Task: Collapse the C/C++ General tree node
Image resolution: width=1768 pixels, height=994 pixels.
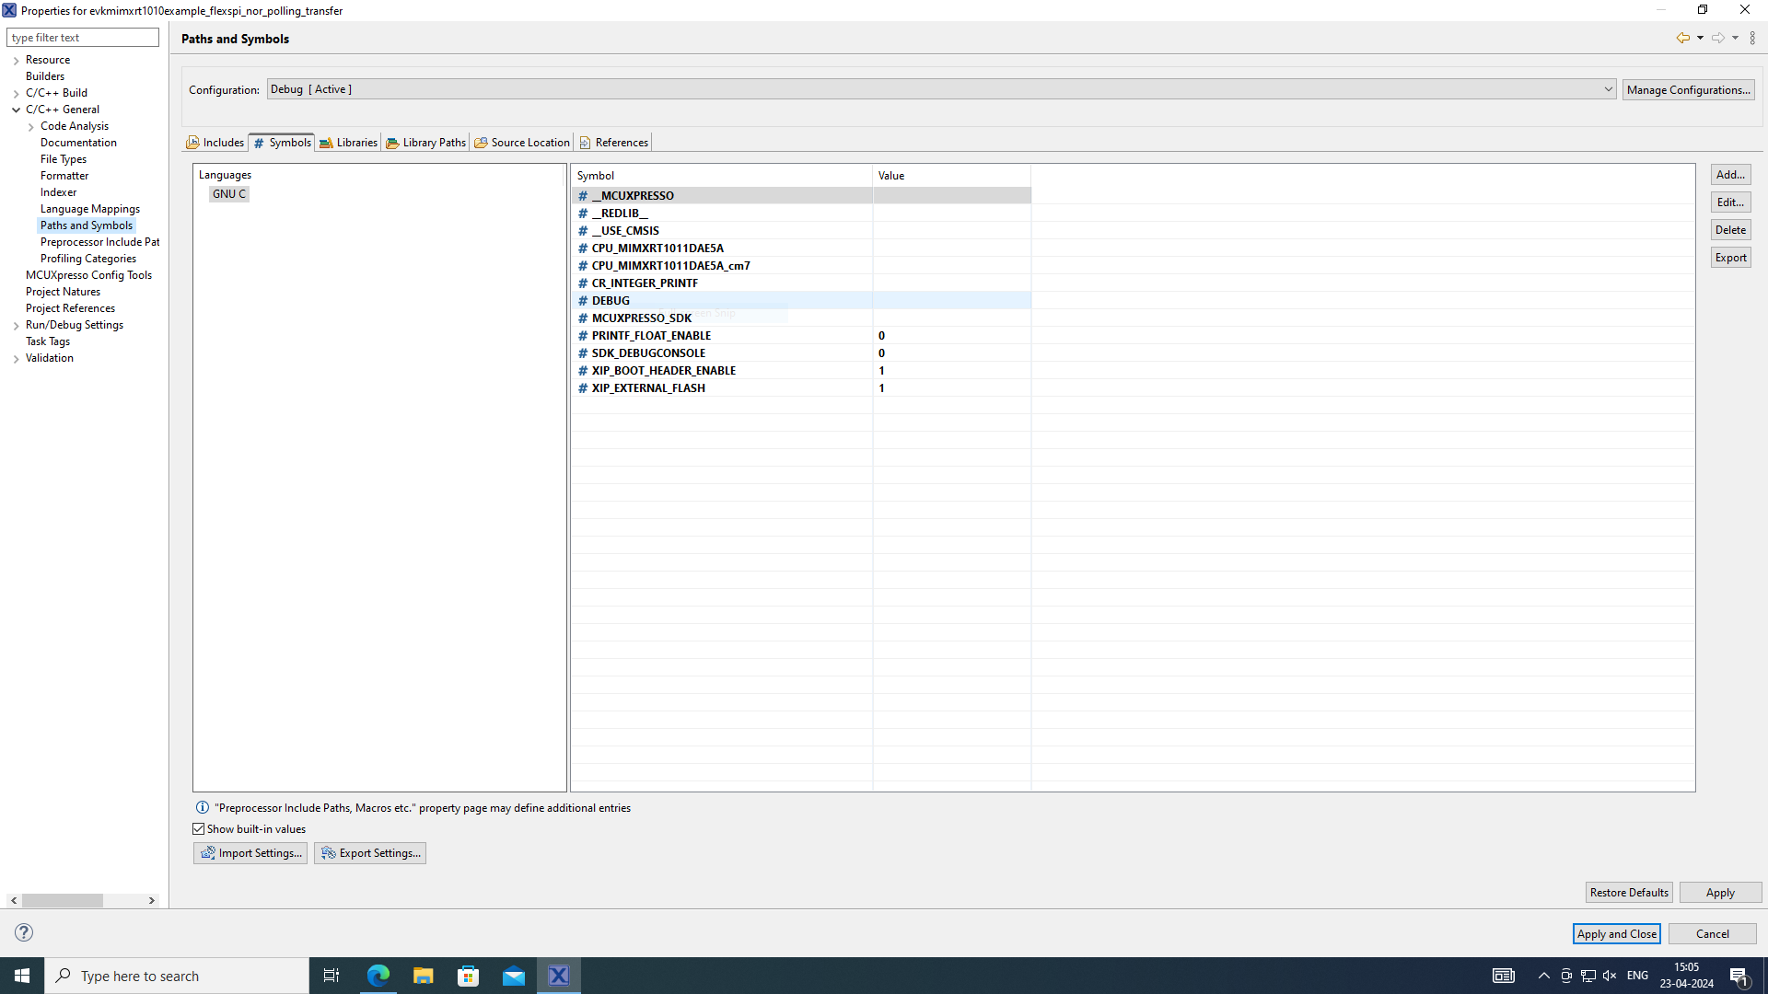Action: coord(16,109)
